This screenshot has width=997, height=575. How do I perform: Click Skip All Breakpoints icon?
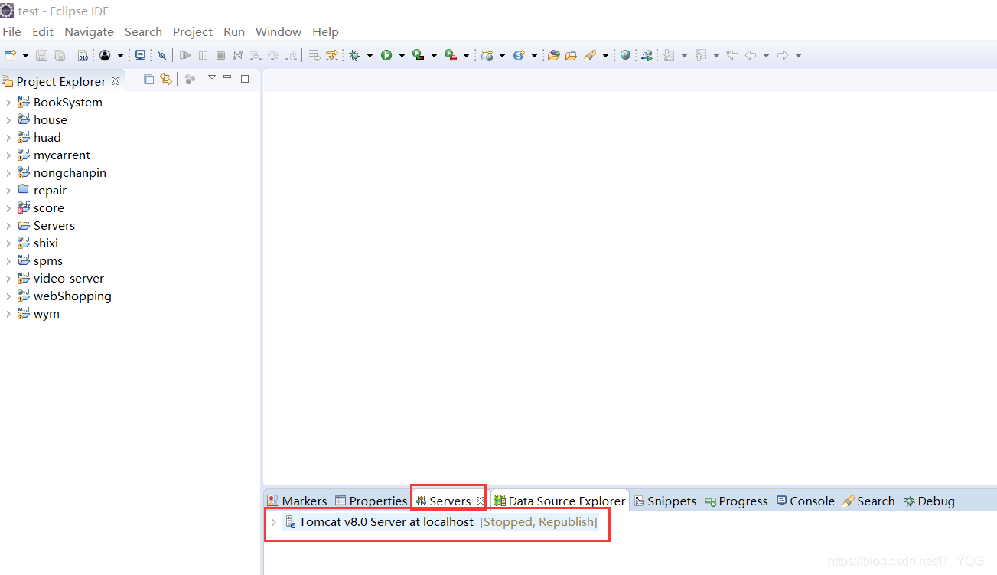[x=162, y=55]
